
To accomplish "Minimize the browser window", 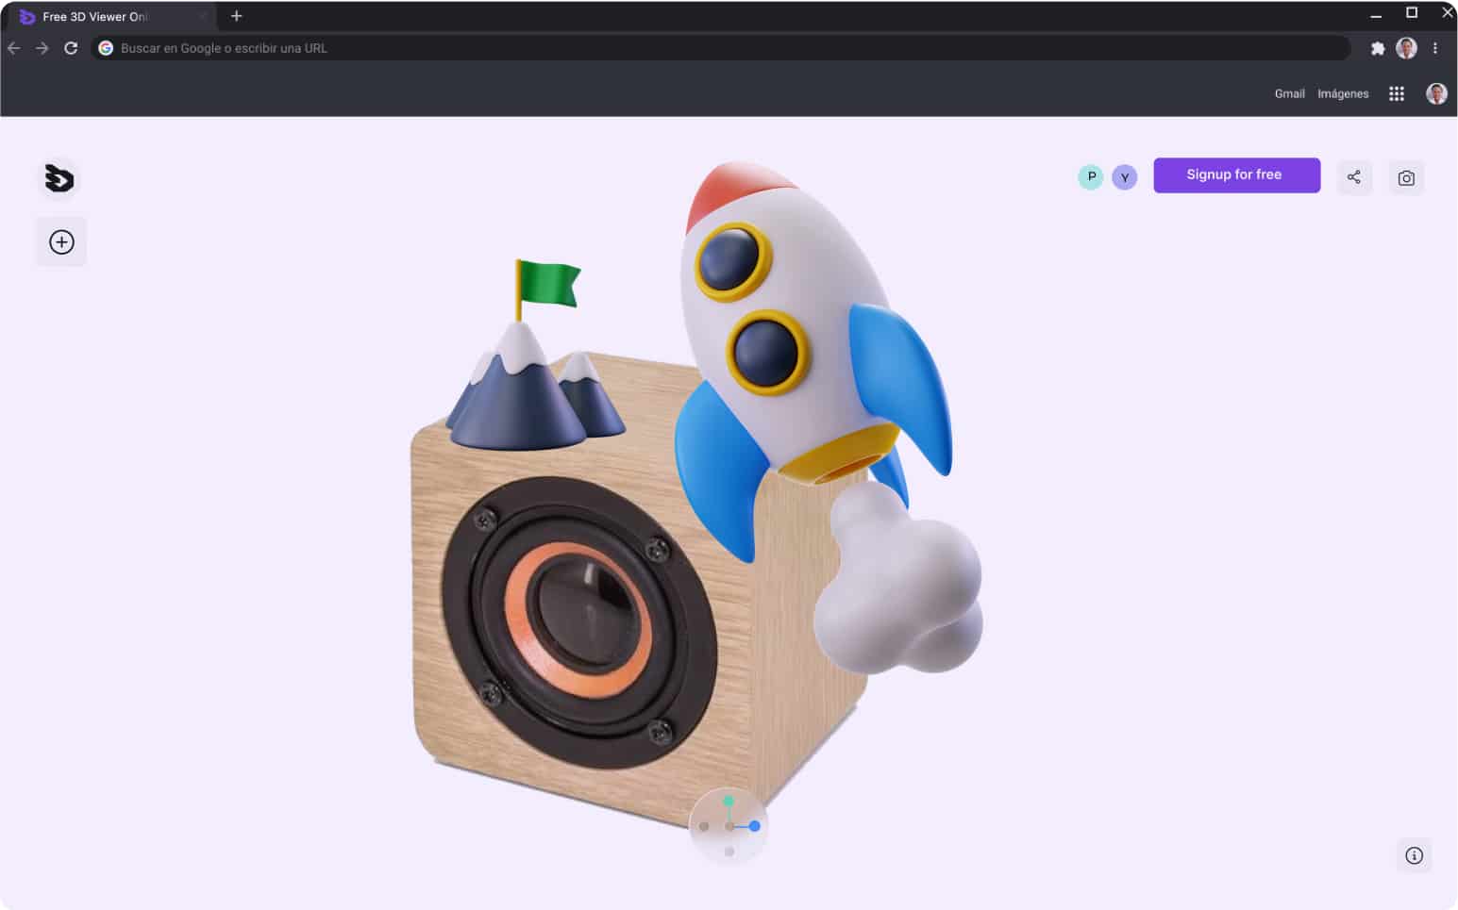I will 1376,14.
